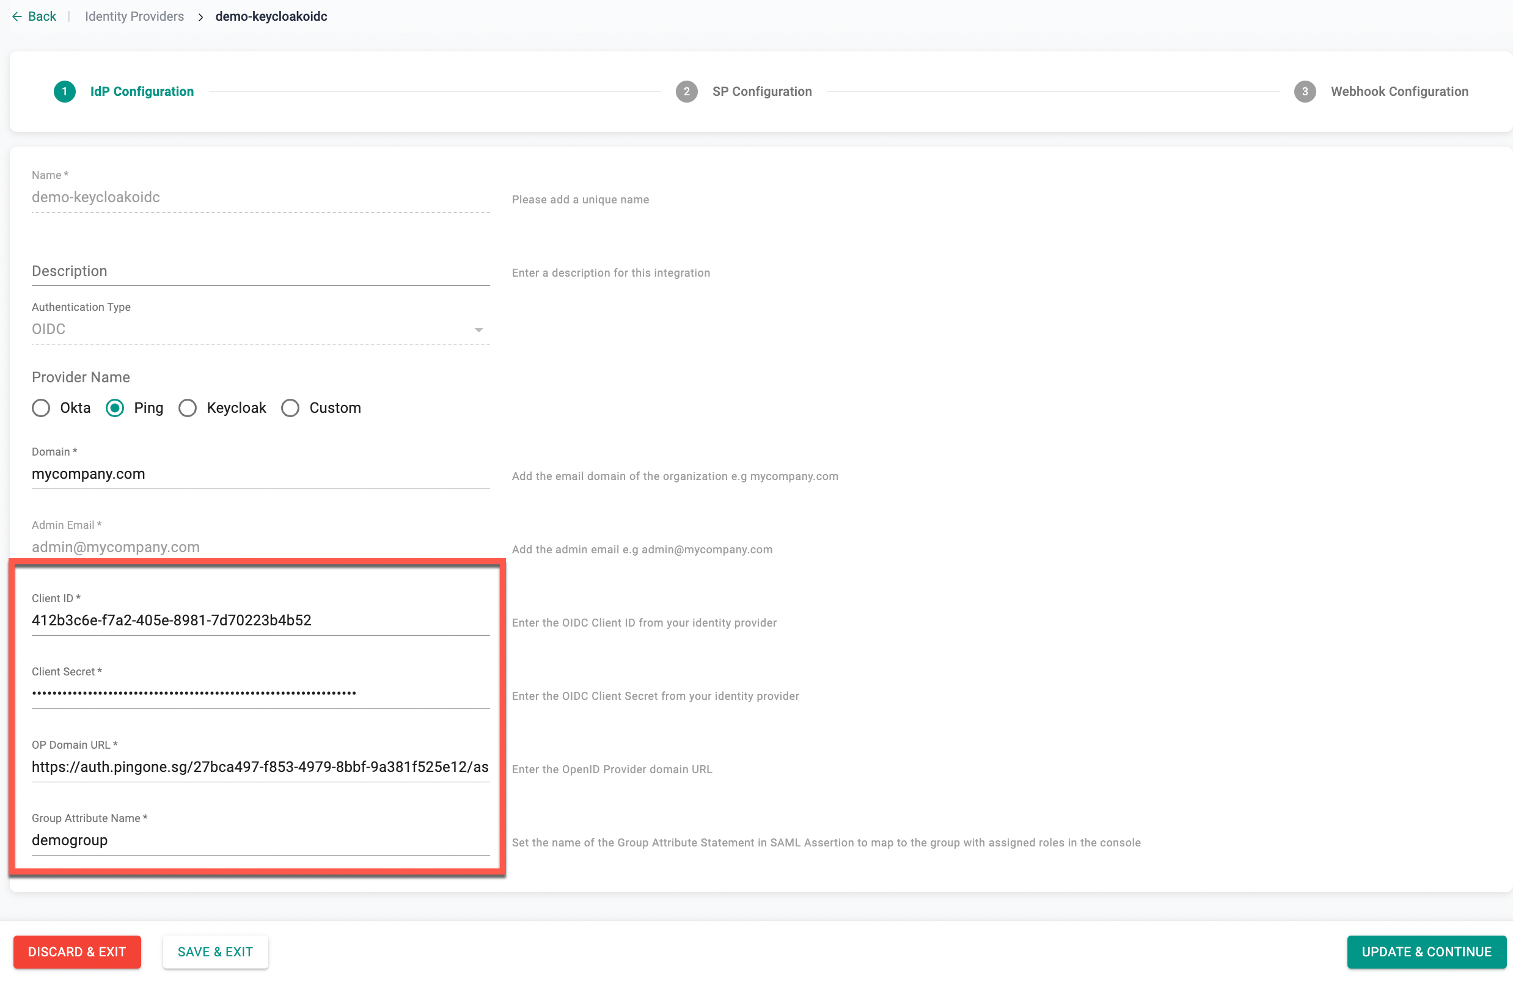The height and width of the screenshot is (982, 1513).
Task: Choose the Custom provider radio option
Action: point(290,408)
